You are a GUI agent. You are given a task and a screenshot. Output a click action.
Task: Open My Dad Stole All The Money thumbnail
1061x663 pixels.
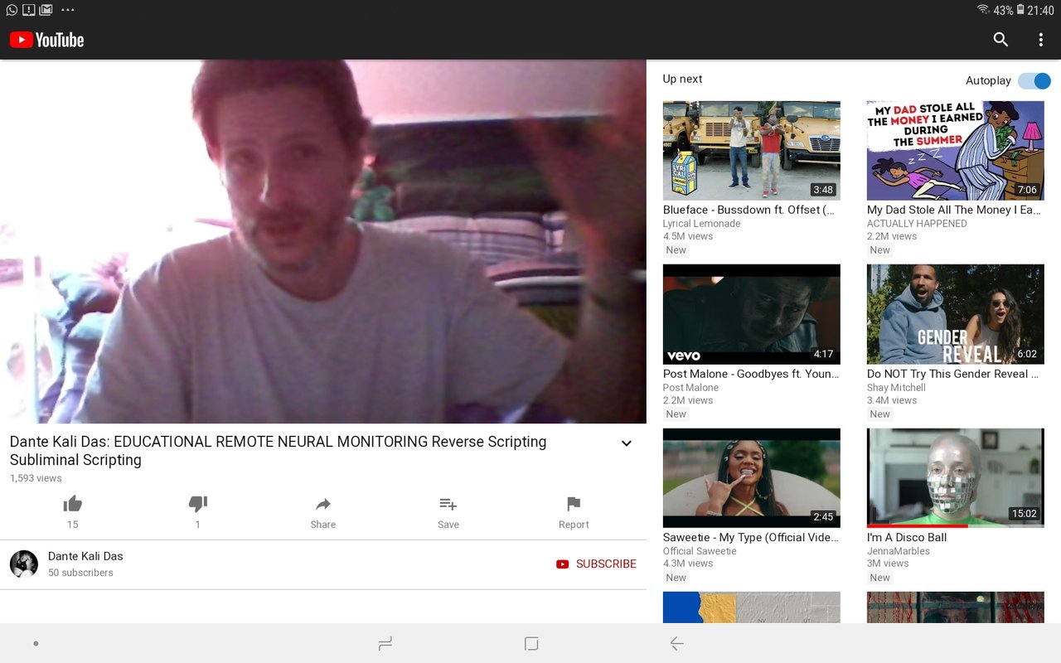(x=956, y=150)
